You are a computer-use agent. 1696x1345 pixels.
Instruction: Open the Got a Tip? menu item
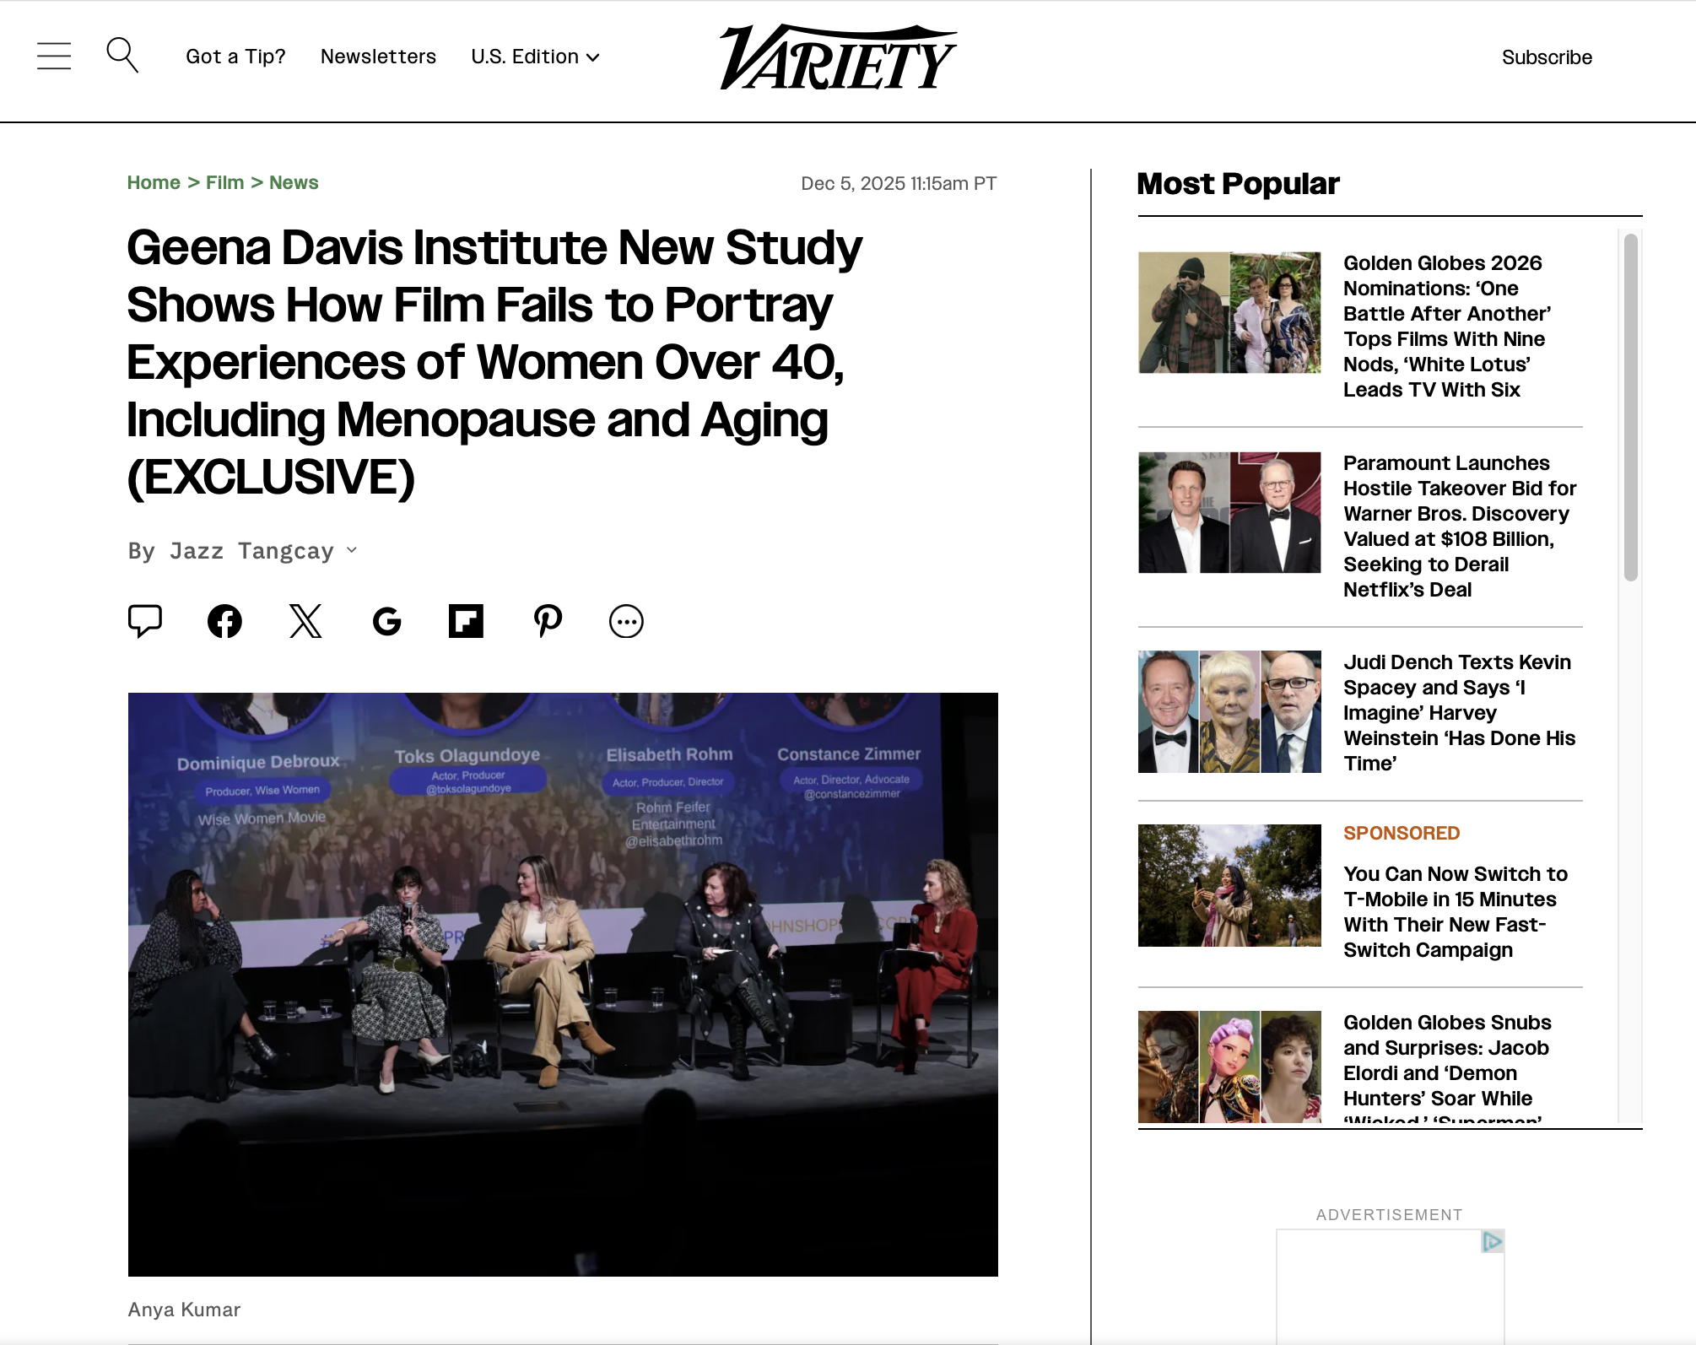[235, 57]
